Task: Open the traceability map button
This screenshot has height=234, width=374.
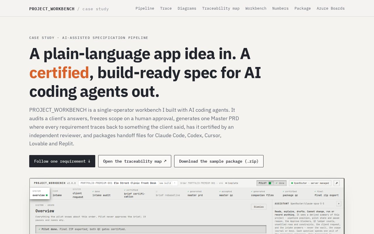Action: click(x=135, y=161)
